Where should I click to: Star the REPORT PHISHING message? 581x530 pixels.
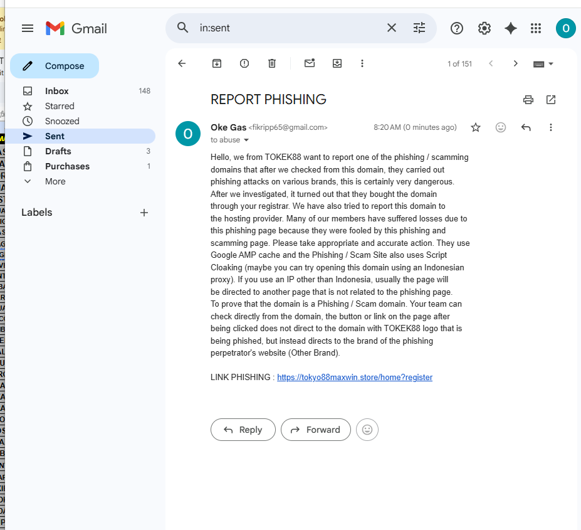pos(476,127)
